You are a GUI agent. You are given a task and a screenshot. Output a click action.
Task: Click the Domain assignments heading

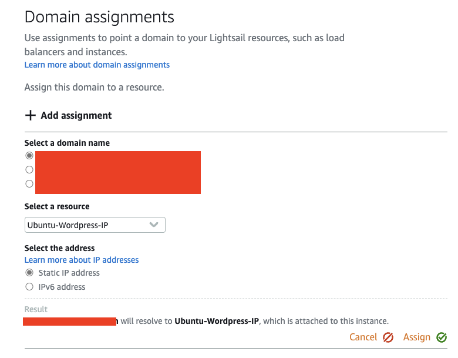(99, 16)
